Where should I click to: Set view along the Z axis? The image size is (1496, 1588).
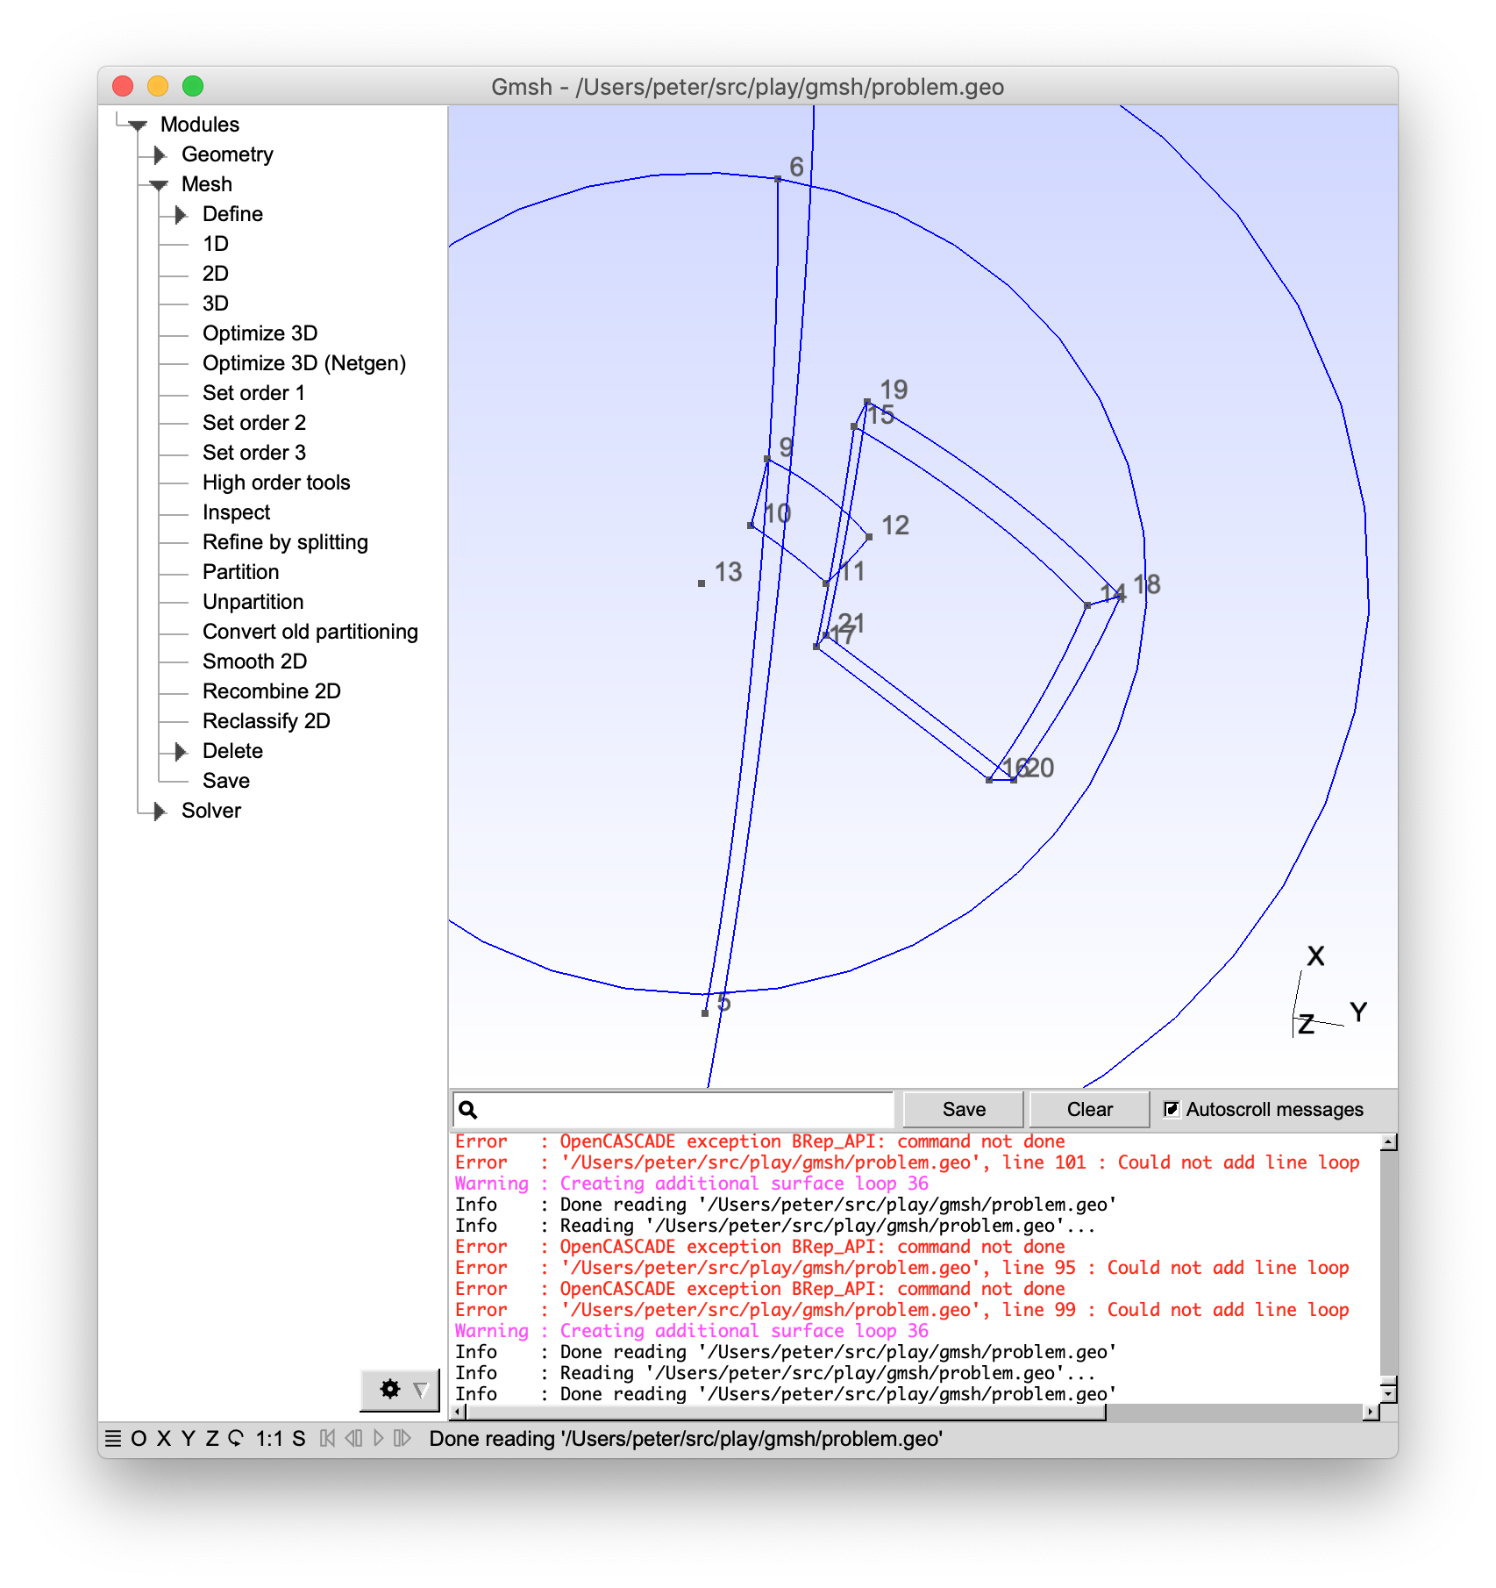(x=212, y=1439)
